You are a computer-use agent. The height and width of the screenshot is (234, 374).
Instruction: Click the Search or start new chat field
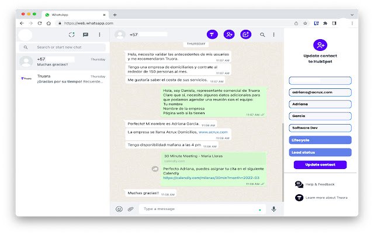[63, 47]
